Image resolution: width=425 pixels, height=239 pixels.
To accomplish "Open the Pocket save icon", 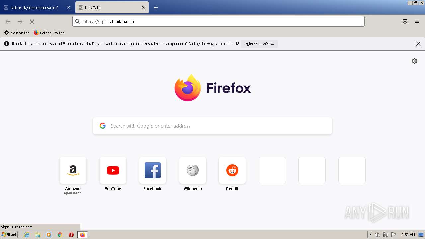I will [405, 21].
